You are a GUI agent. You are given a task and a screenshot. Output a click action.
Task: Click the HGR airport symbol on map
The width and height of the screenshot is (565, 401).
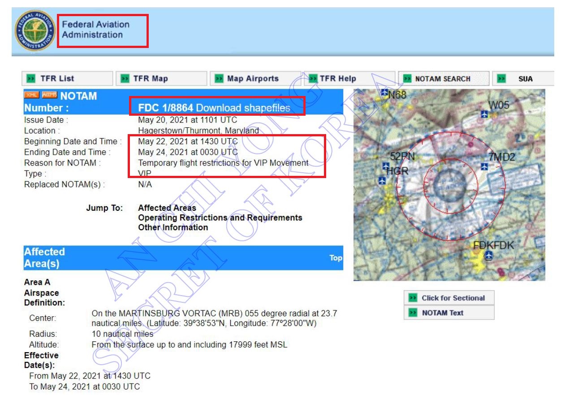(382, 181)
